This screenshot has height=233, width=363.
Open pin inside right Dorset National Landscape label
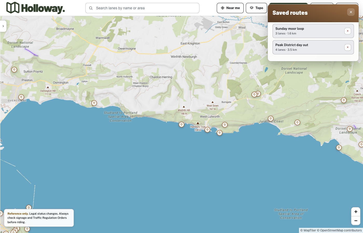pos(350,129)
